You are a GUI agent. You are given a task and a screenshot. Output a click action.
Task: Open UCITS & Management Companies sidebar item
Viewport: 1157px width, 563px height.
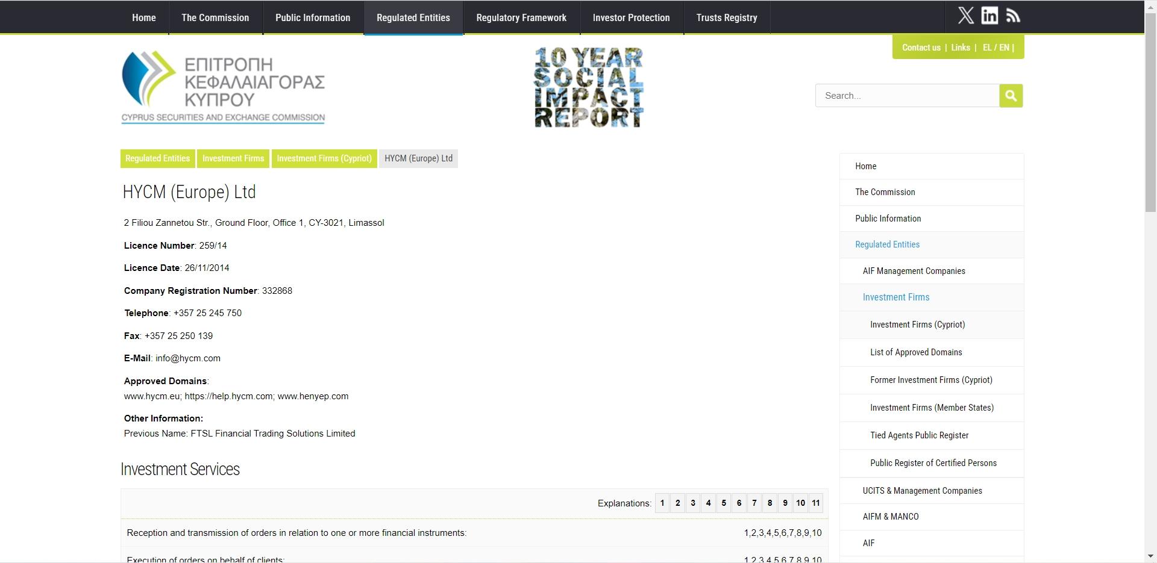click(932, 491)
